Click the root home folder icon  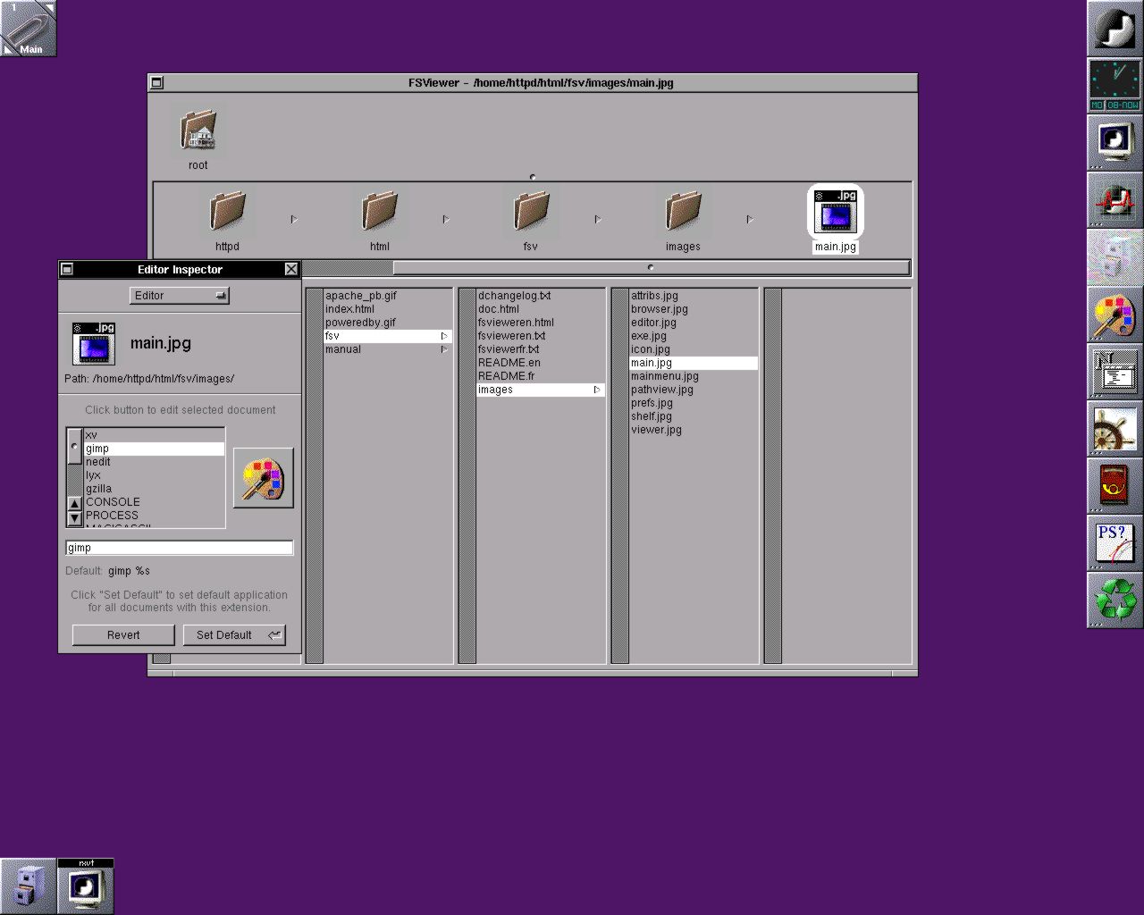coord(198,131)
